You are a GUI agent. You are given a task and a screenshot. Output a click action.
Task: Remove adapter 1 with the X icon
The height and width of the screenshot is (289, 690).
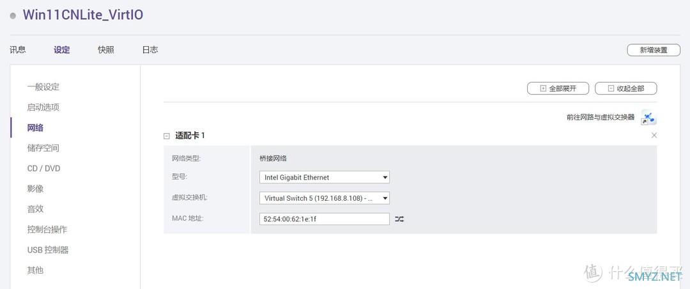pyautogui.click(x=654, y=136)
